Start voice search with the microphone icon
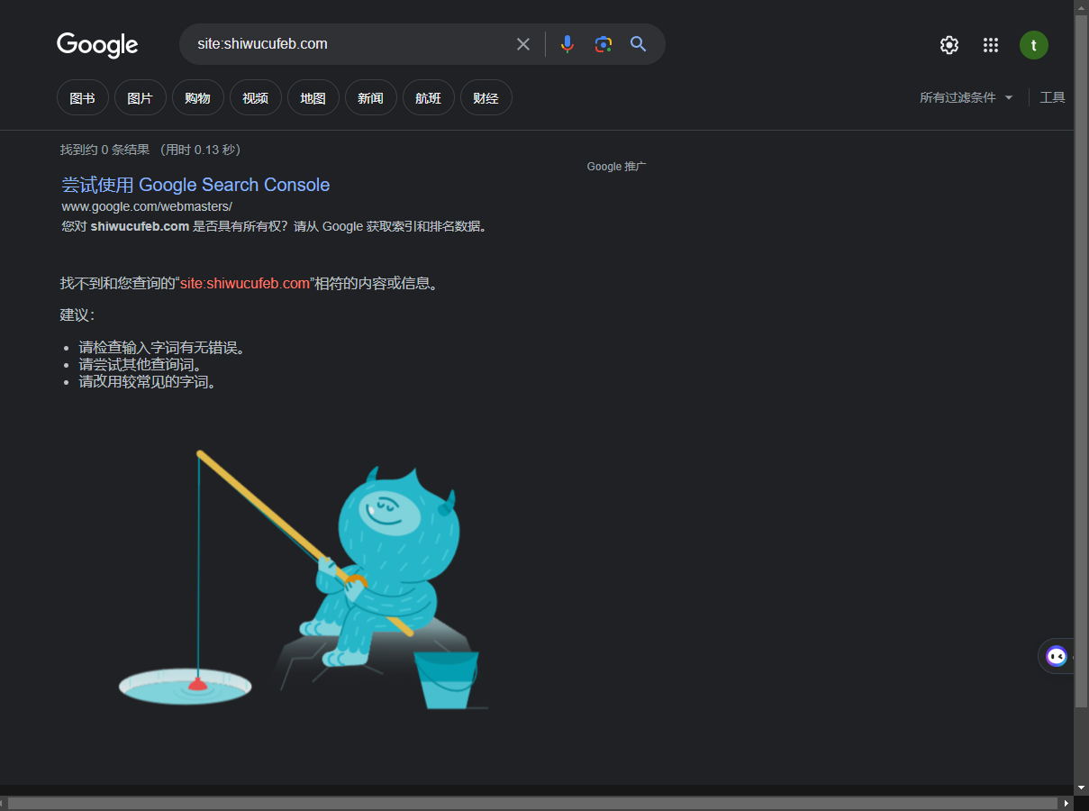The image size is (1089, 811). 567,43
